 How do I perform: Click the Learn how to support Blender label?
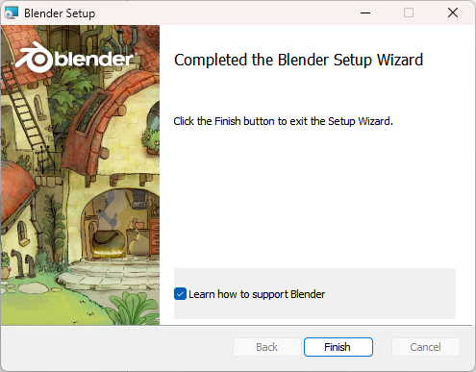pyautogui.click(x=257, y=294)
